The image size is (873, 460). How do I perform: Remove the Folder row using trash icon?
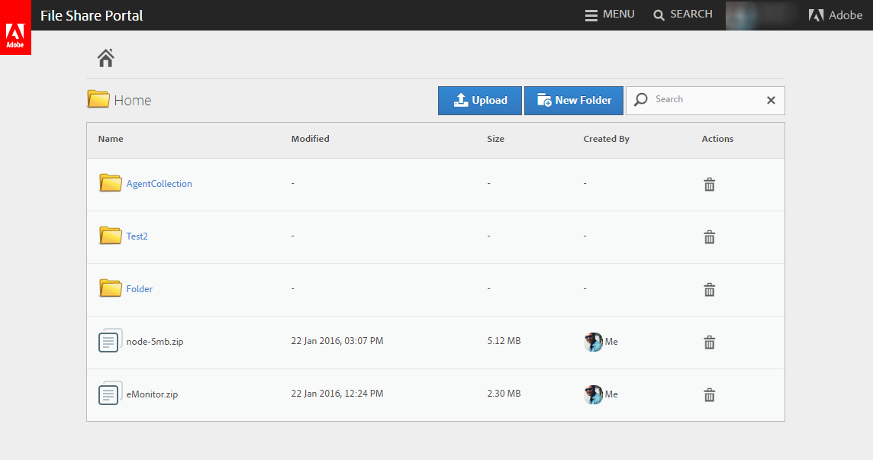coord(709,290)
